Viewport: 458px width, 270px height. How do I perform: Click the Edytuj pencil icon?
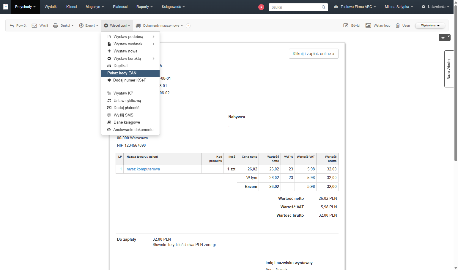(x=346, y=25)
